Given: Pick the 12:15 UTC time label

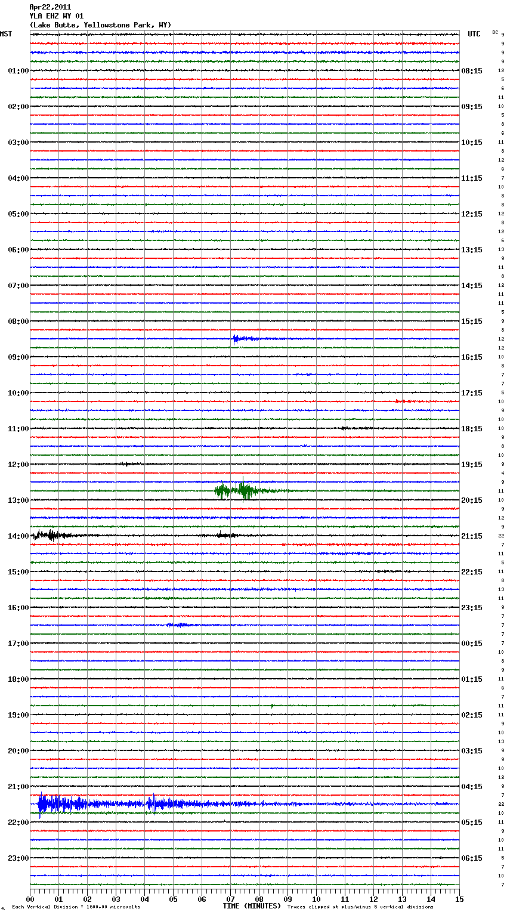Looking at the screenshot, I should [x=472, y=214].
